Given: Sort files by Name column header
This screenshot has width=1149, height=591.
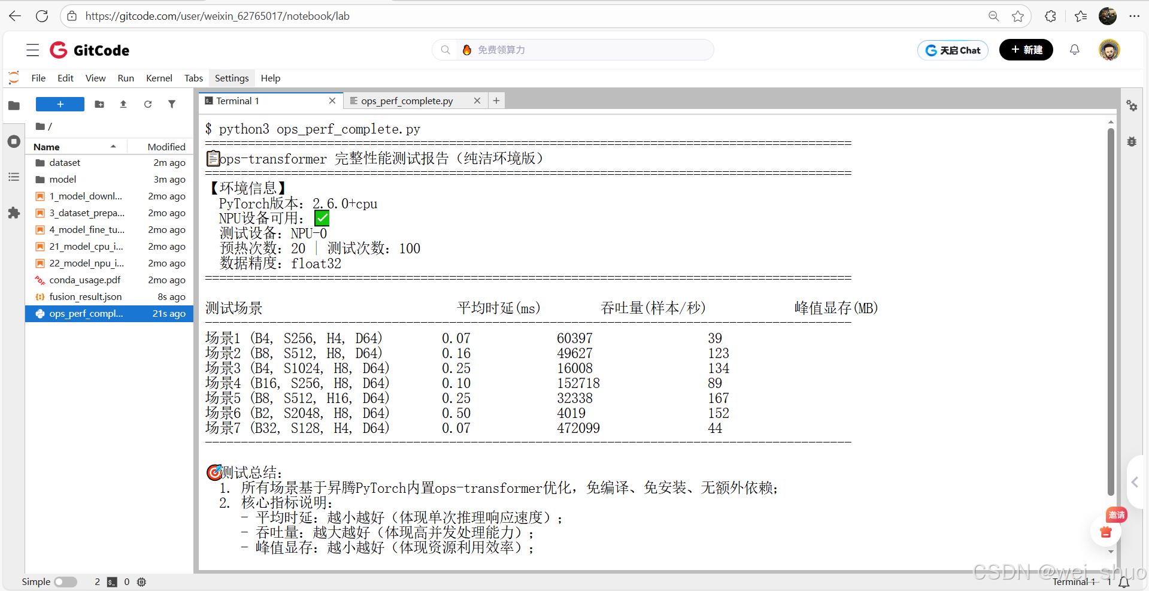Looking at the screenshot, I should click(75, 147).
